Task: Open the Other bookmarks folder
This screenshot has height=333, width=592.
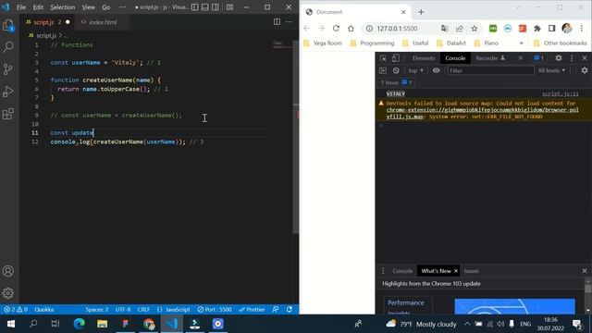Action: [x=561, y=43]
